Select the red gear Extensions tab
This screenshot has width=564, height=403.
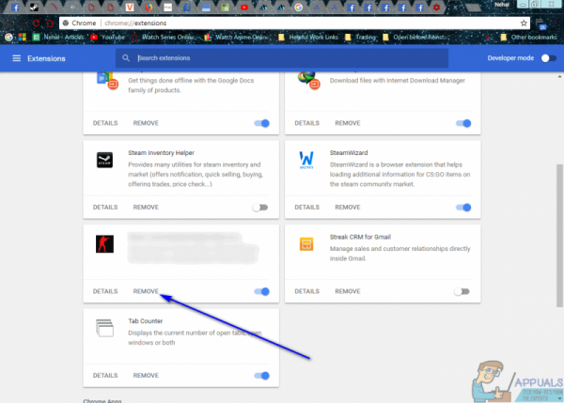tap(436, 8)
